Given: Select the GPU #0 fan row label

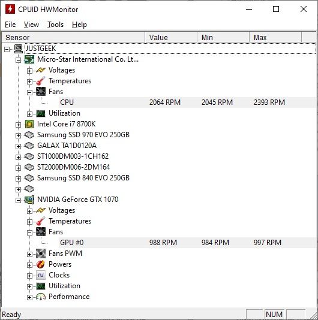Looking at the screenshot, I should (x=72, y=243).
